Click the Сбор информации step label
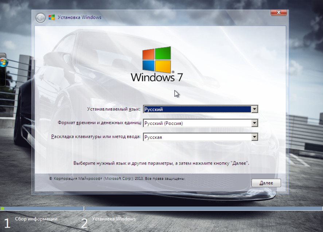 36,219
